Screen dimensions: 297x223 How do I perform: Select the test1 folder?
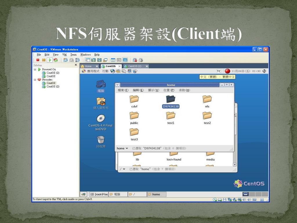tap(171, 118)
